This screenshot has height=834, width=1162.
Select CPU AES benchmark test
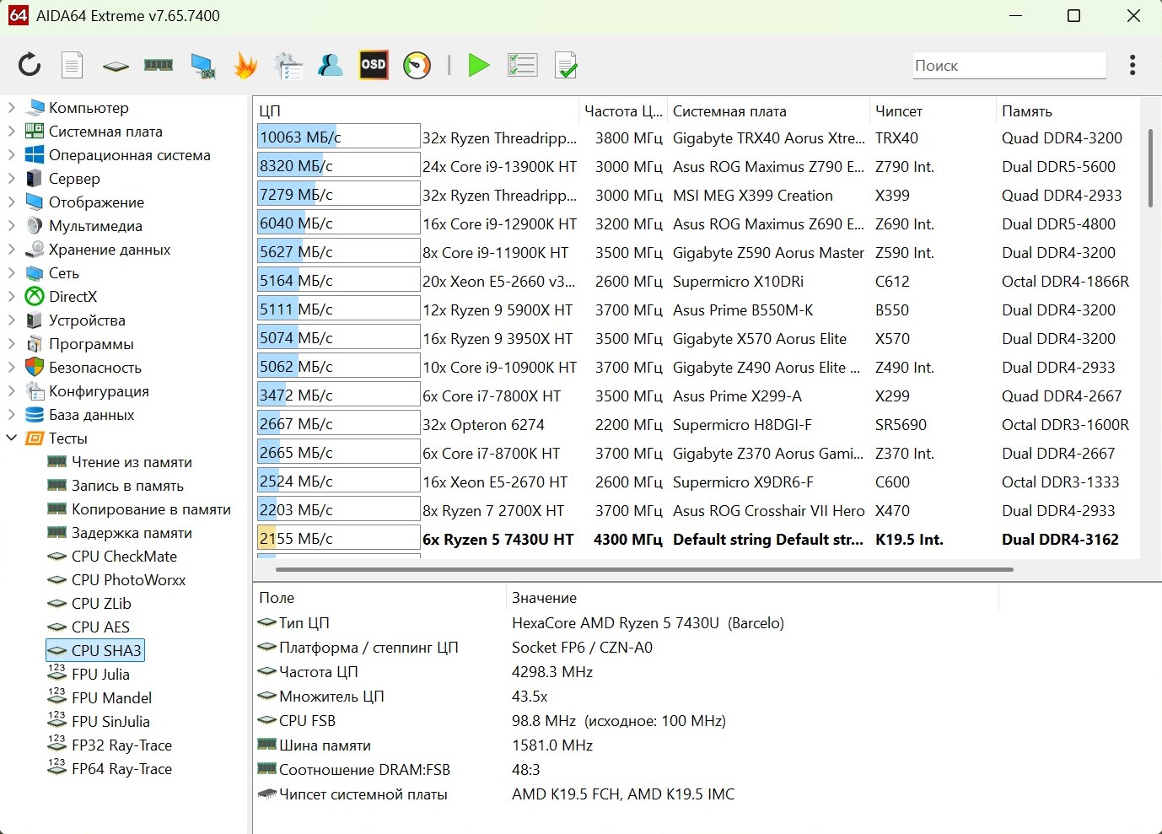[x=100, y=627]
